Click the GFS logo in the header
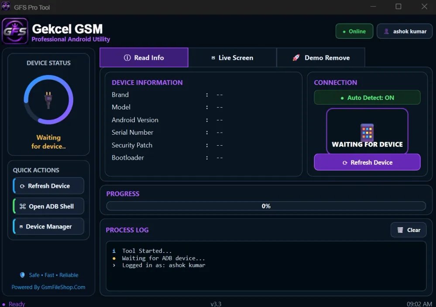The height and width of the screenshot is (307, 436). tap(15, 31)
